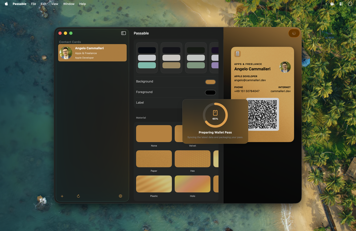Choose the sage green accent color preset
This screenshot has height=231, width=356.
pos(196,58)
